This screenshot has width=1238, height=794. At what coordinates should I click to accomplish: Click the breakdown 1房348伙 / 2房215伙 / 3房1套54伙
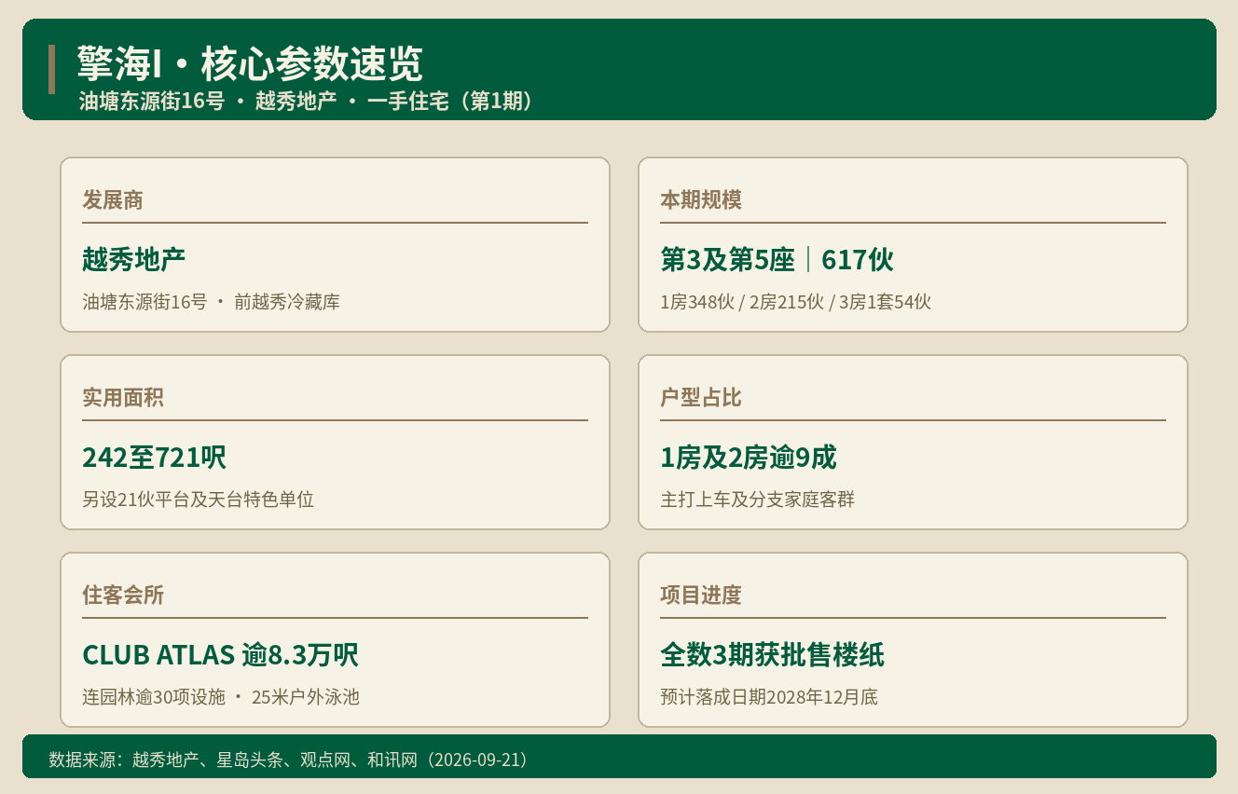[x=795, y=302]
